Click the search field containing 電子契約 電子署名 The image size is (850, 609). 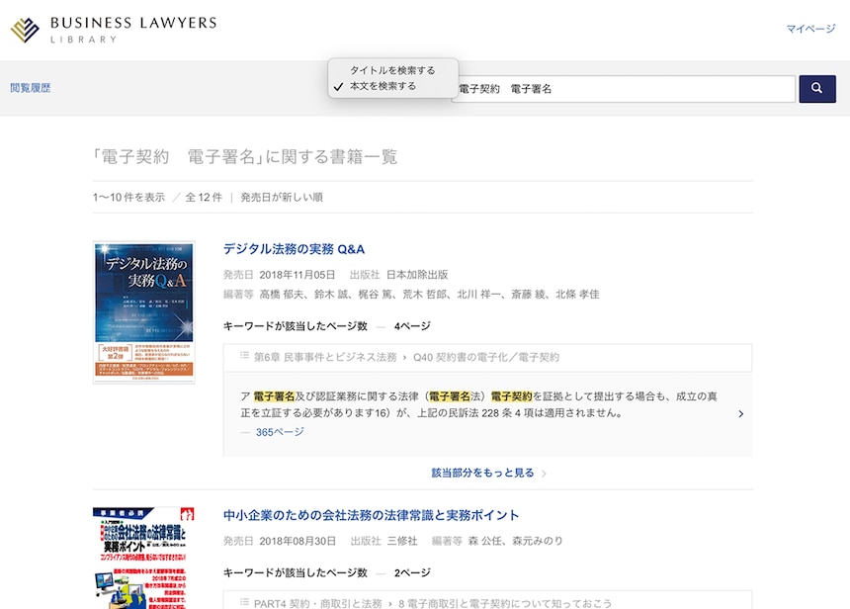point(625,89)
